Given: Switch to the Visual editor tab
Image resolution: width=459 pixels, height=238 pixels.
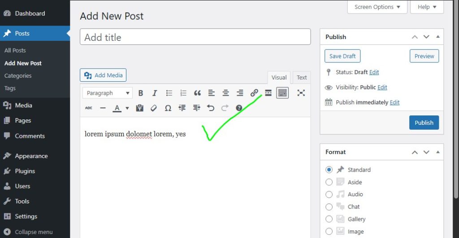Looking at the screenshot, I should tap(279, 77).
